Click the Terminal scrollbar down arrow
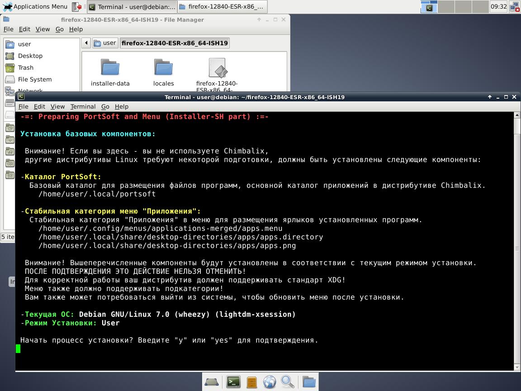 (x=517, y=367)
